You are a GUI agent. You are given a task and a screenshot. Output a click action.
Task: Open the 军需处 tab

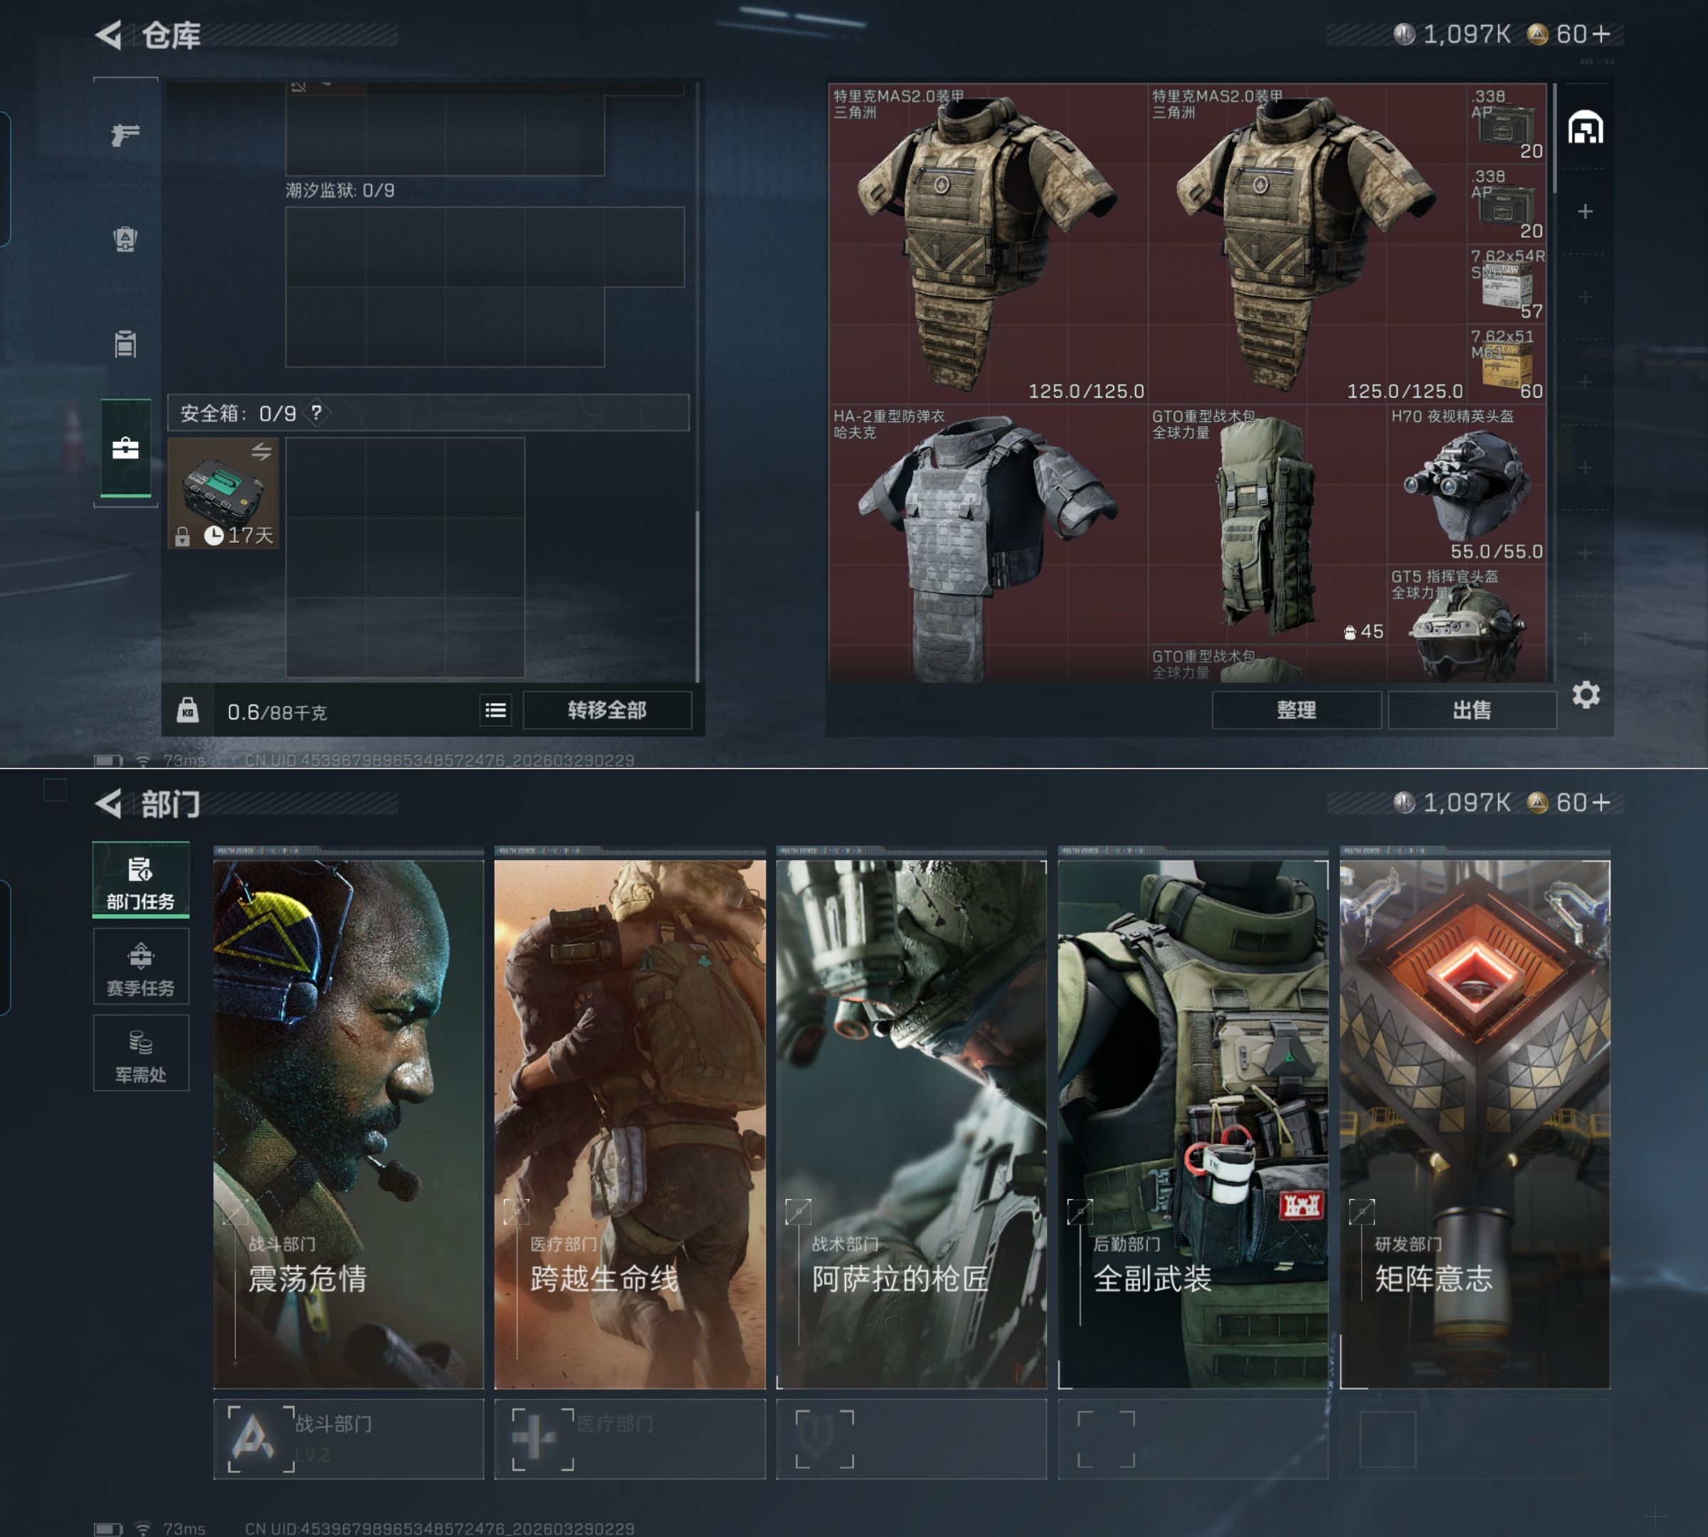(140, 1054)
